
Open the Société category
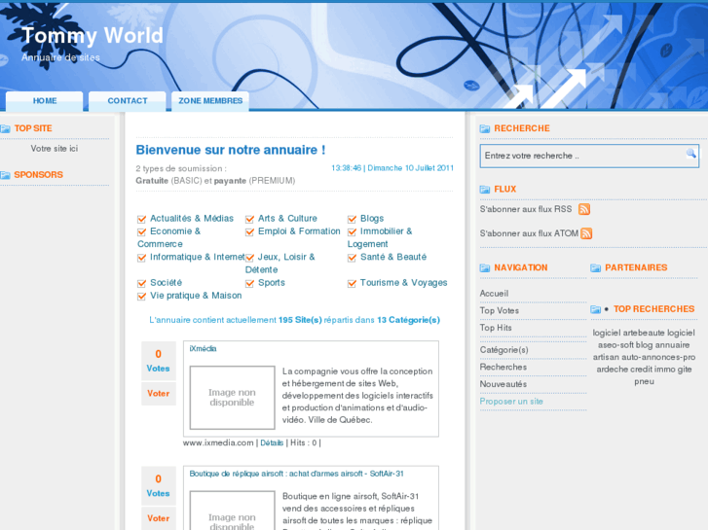point(166,283)
